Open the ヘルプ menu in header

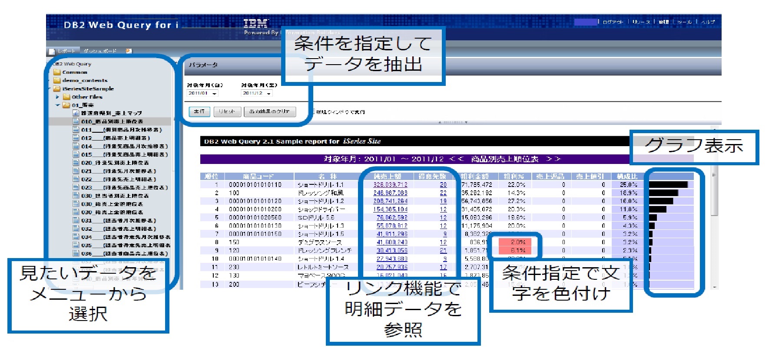[x=708, y=22]
